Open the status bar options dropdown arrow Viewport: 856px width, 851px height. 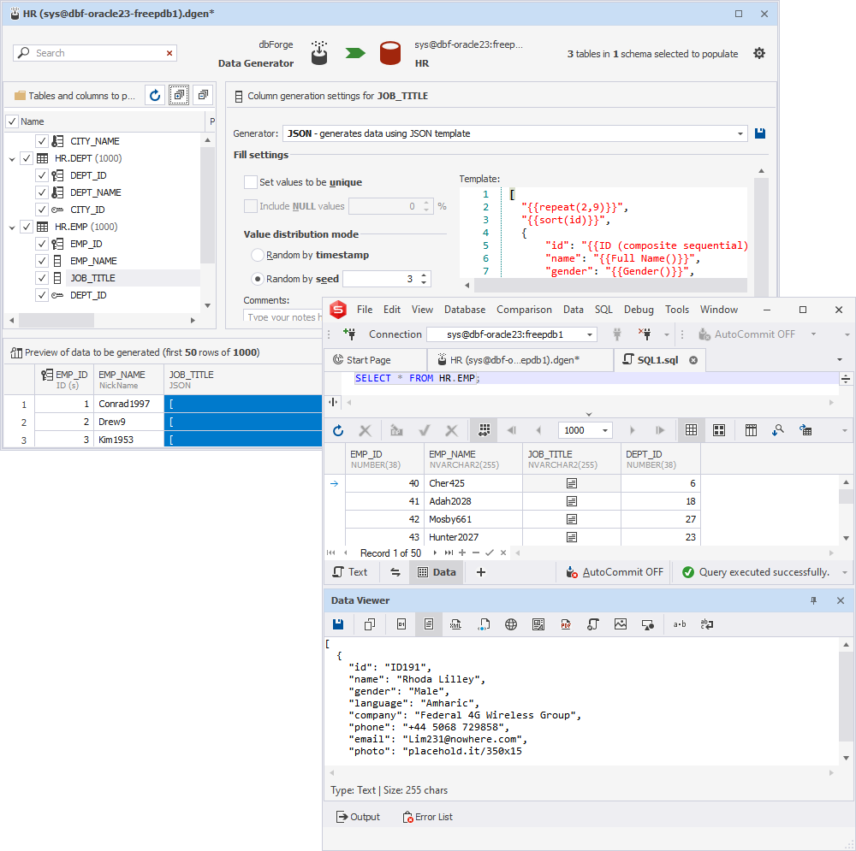845,572
